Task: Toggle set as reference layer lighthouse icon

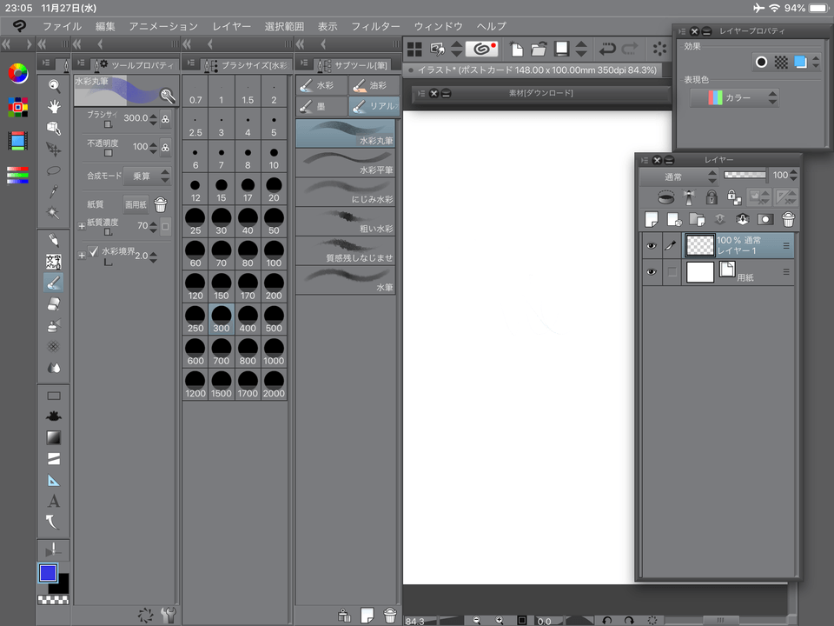Action: click(x=689, y=197)
